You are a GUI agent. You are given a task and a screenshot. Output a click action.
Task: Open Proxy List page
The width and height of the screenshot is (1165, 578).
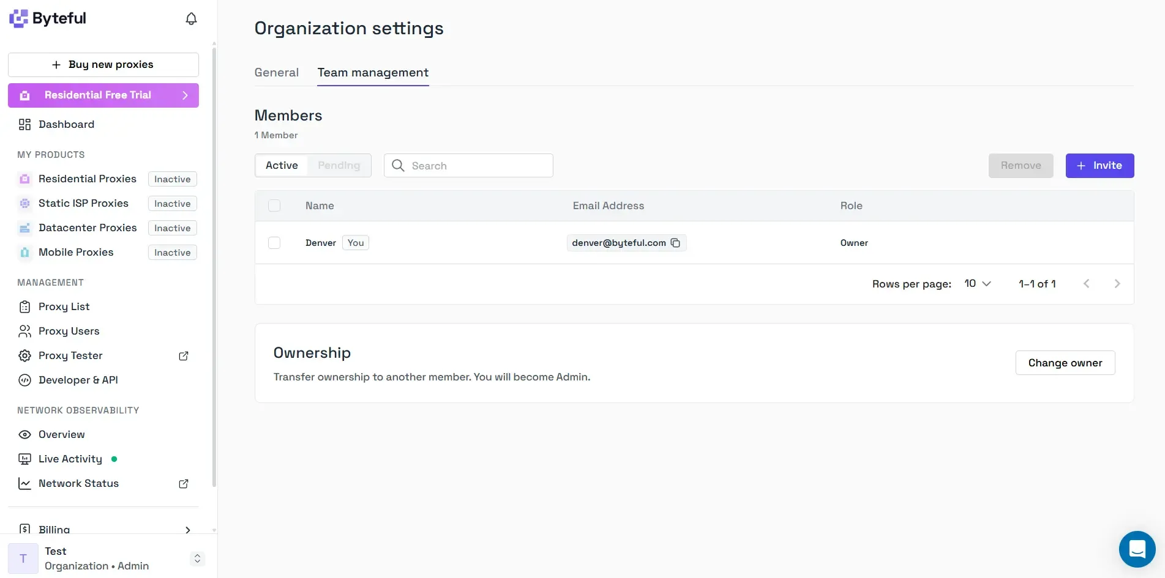point(64,306)
